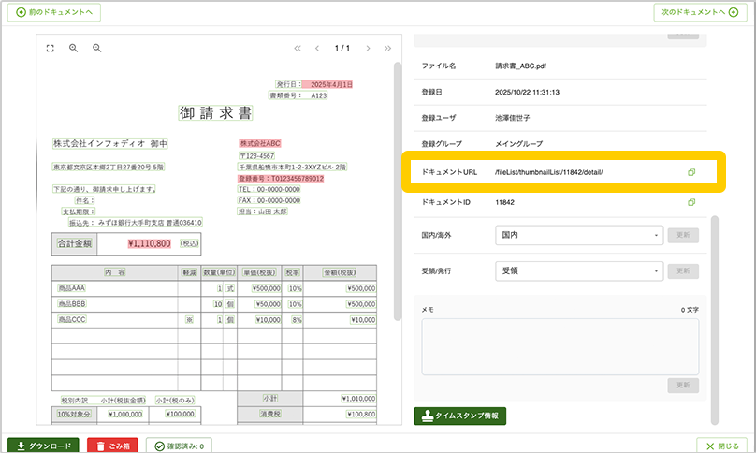The height and width of the screenshot is (453, 756).
Task: Open タイムスタンプ情報
Action: (459, 416)
